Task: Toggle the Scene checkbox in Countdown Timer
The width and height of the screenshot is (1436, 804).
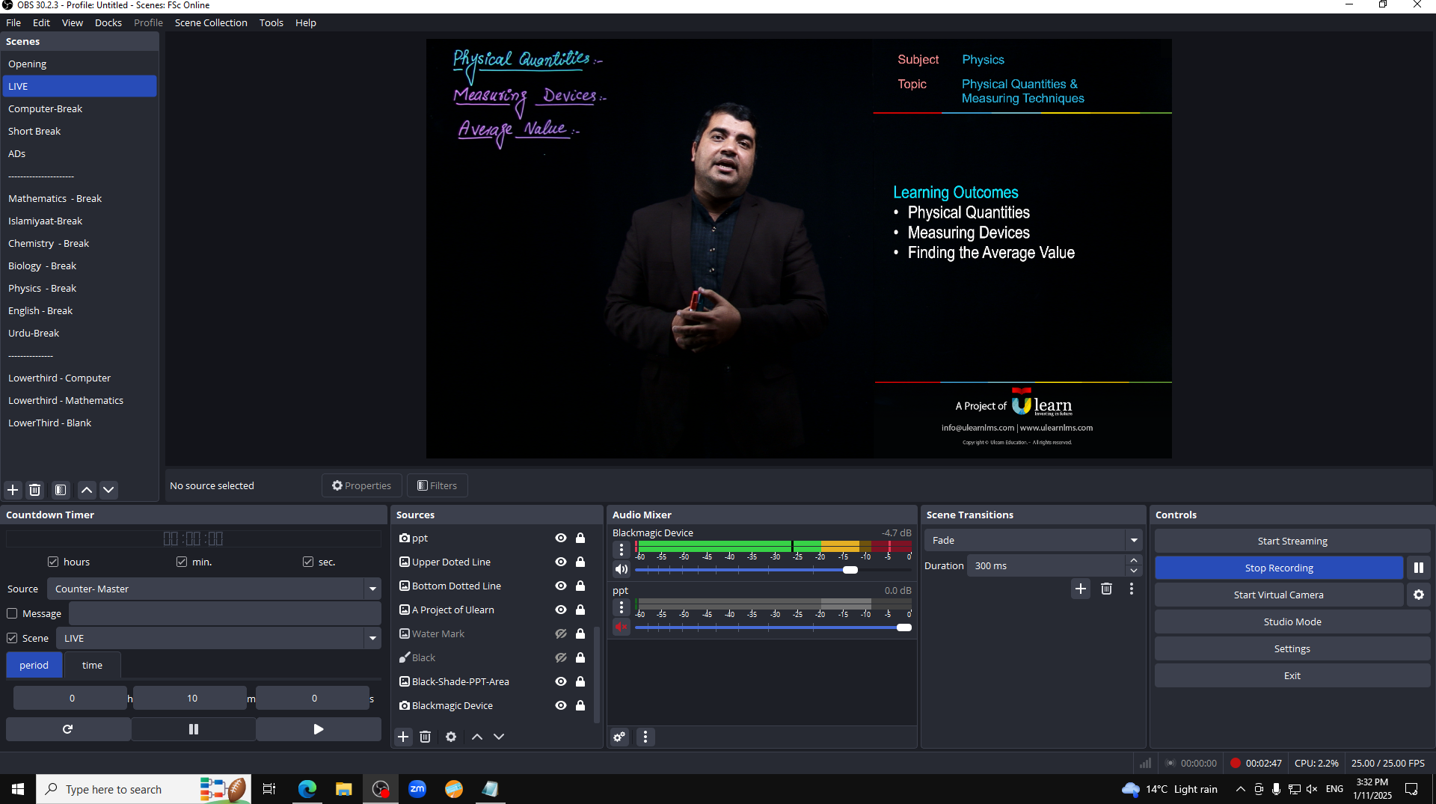Action: (x=12, y=638)
